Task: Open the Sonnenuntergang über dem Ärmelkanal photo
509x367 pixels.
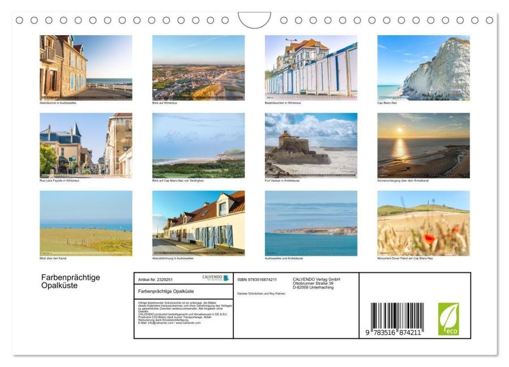Action: coord(424,145)
